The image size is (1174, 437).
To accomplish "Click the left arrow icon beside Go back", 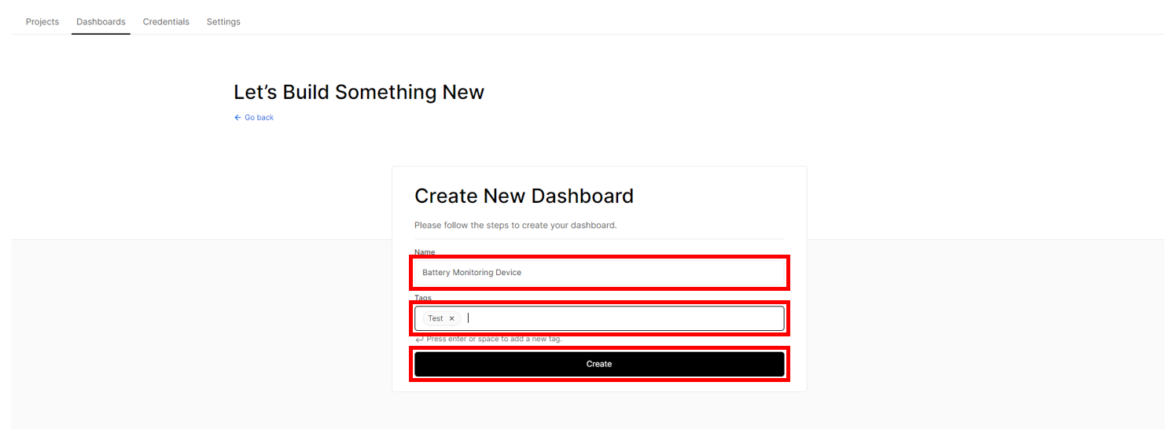I will (x=237, y=118).
